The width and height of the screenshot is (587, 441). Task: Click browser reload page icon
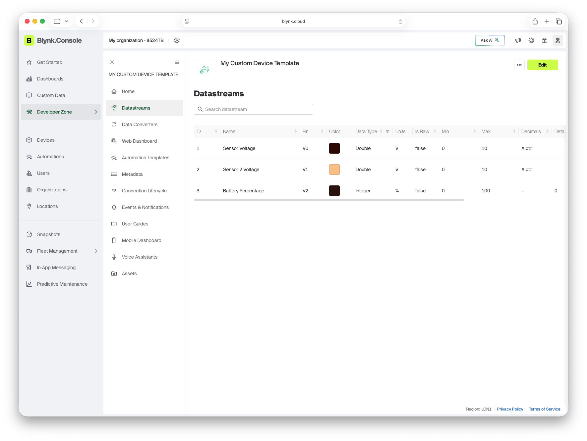[x=400, y=21]
